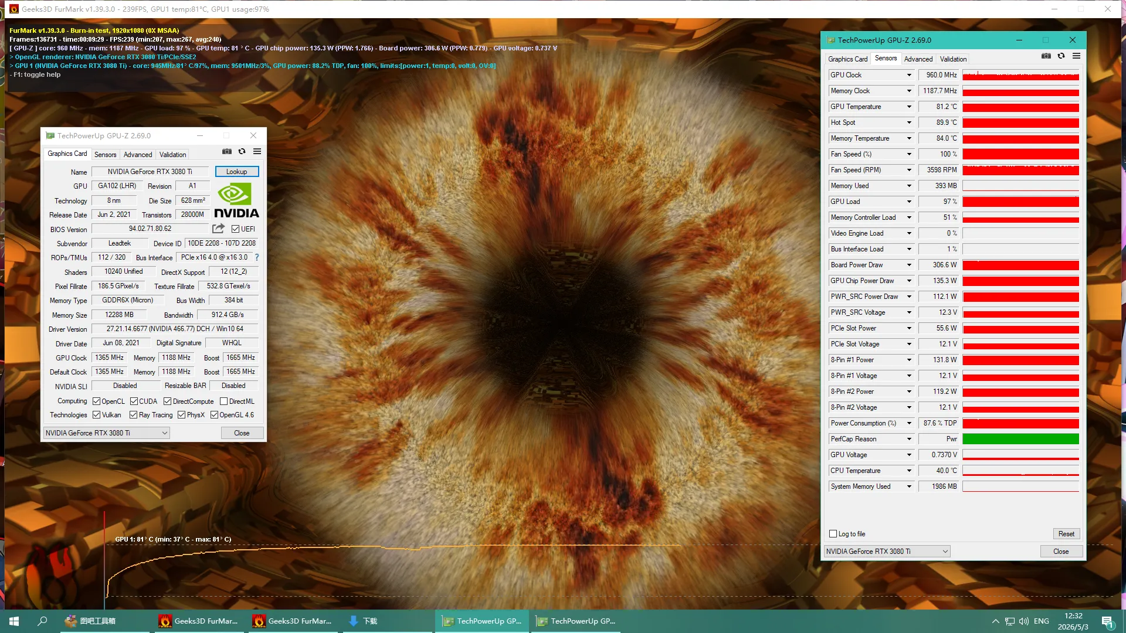Expand Board Power Draw sensor dropdown
This screenshot has height=633, width=1126.
pos(909,265)
